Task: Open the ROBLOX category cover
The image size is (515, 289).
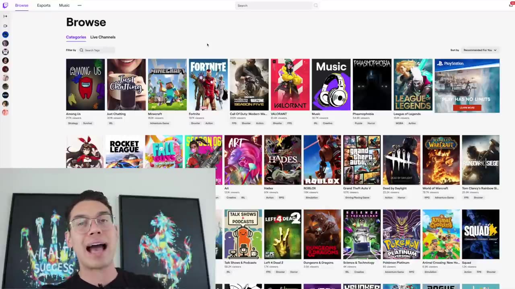Action: pos(322,160)
